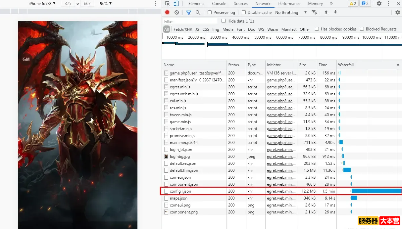
Task: Check Blocked Requests option
Action: (362, 29)
